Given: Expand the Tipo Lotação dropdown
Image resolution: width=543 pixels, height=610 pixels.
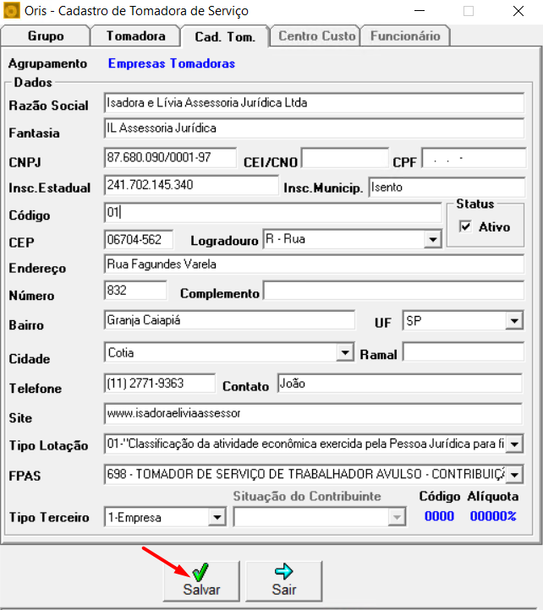Looking at the screenshot, I should click(514, 444).
